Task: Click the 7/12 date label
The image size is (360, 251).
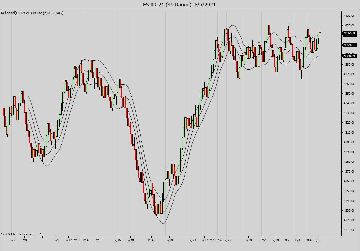Action: [x=69, y=240]
